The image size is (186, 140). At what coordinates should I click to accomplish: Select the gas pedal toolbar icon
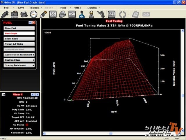coord(101,14)
